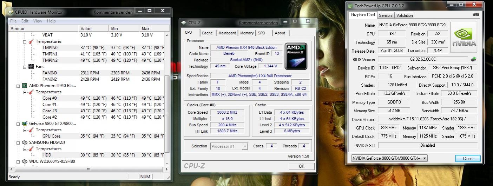Screen dimensions: 493x186
Task: Click Kommentare senden link in CPU-Z
Action: (x=258, y=23)
